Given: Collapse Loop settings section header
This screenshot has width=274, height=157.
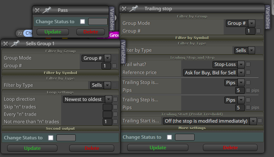Looking at the screenshot, I should point(60,92).
